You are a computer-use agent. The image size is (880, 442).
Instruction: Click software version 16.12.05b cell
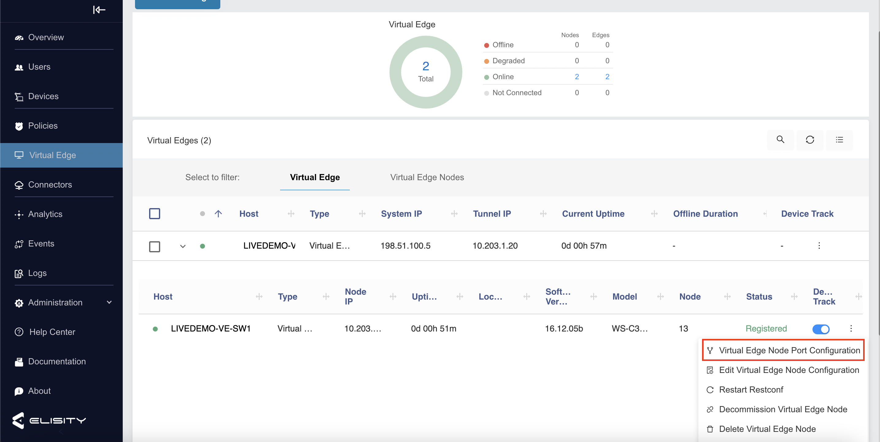tap(564, 328)
